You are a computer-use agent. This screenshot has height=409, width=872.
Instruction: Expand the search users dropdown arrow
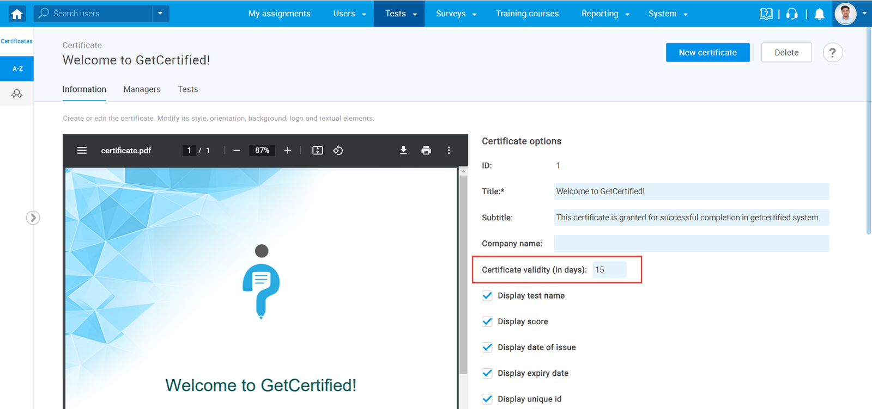(x=160, y=14)
